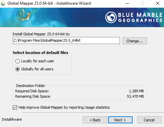The height and width of the screenshot is (127, 164).
Task: Click the Remaining Disk Space label
Action: pos(33,96)
